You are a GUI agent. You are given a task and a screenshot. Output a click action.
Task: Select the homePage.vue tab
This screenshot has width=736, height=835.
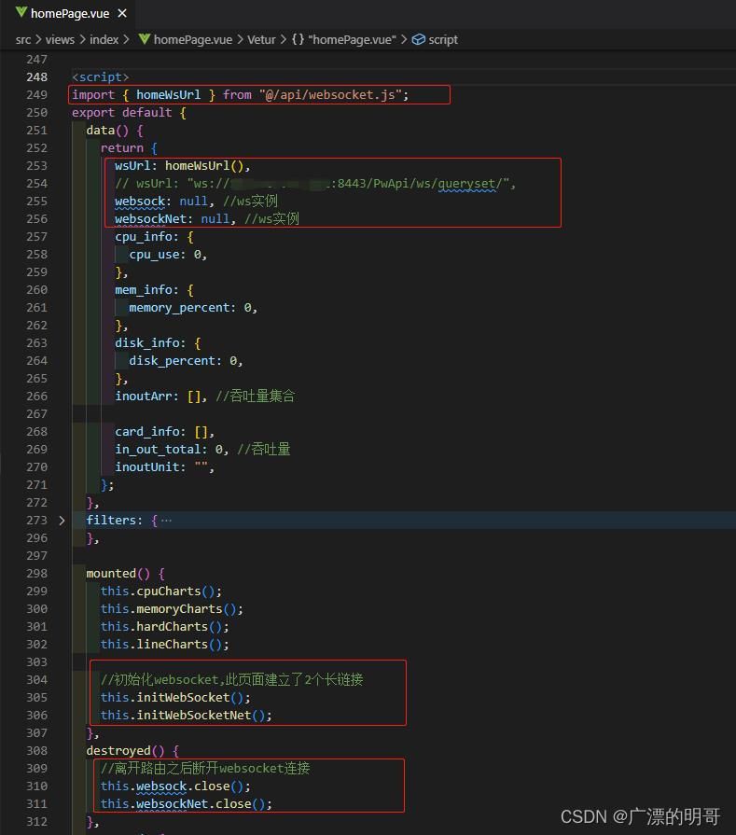[x=71, y=13]
